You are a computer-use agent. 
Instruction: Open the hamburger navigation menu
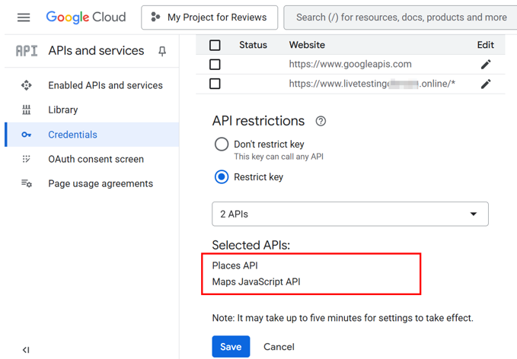click(24, 17)
